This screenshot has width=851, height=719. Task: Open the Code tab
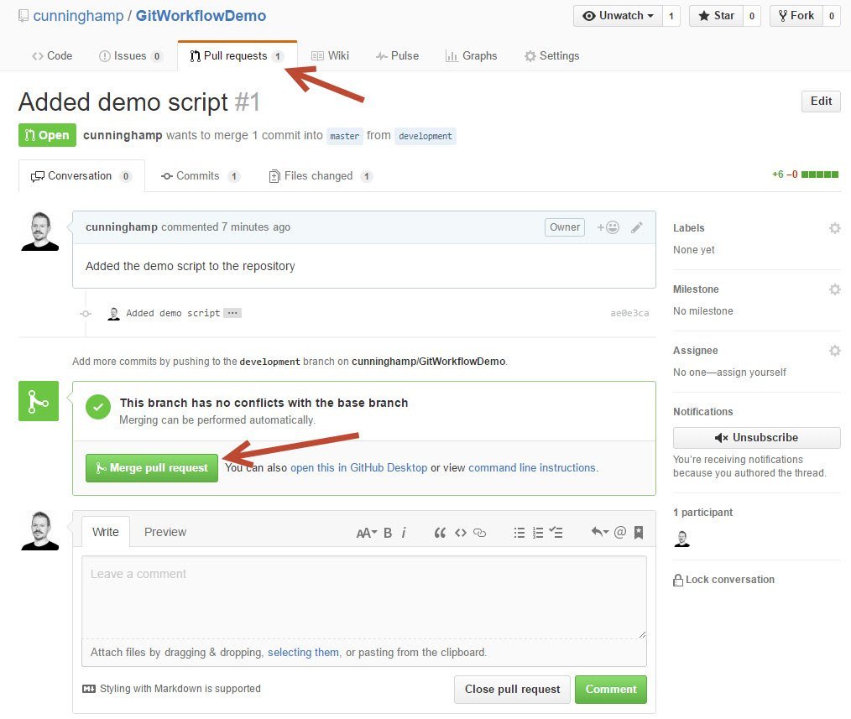[52, 56]
